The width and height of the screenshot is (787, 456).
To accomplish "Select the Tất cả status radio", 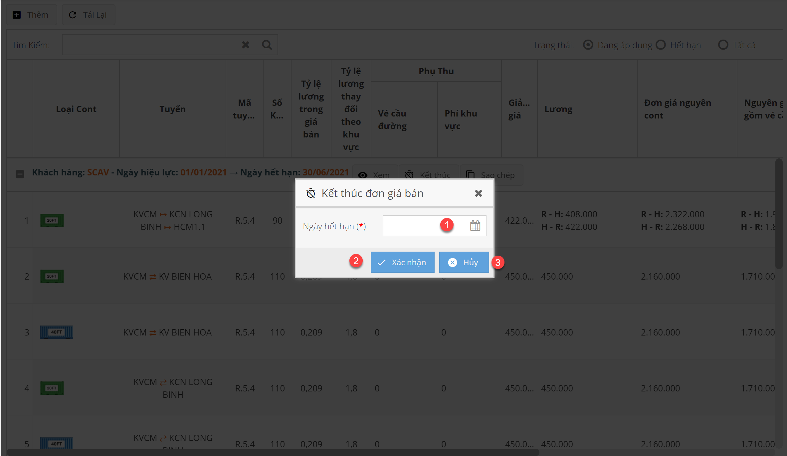I will [x=723, y=45].
